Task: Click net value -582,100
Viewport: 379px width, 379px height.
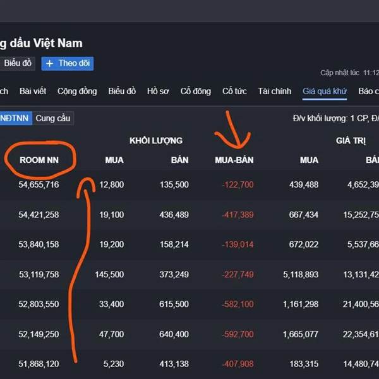Action: coord(238,304)
